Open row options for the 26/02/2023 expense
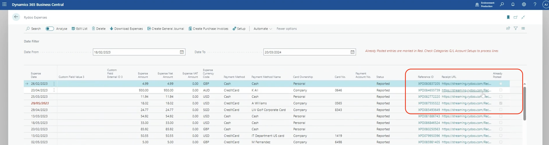The image size is (549, 145). (x=54, y=83)
